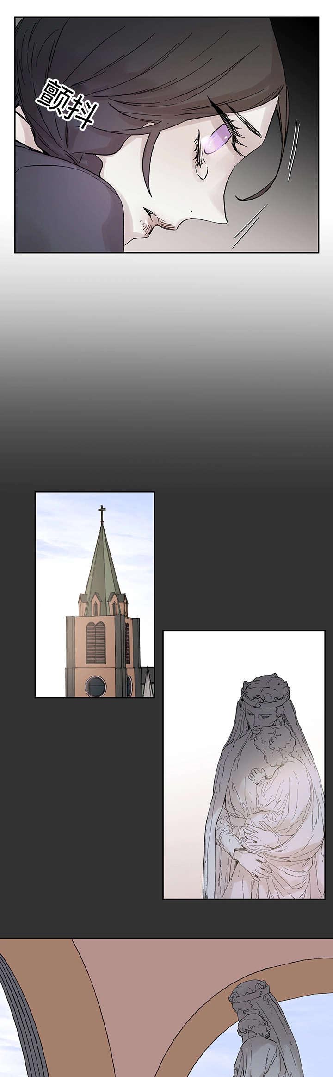Click the green spire roof of the church
Image resolution: width=333 pixels, height=1077 pixels.
[102, 565]
